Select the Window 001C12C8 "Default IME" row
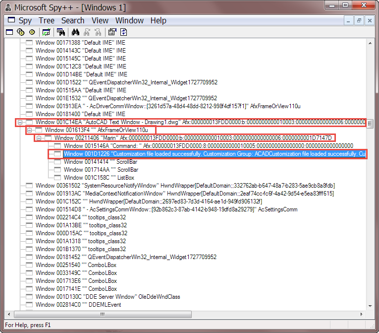Screen dimensions: 379x333 click(x=81, y=67)
